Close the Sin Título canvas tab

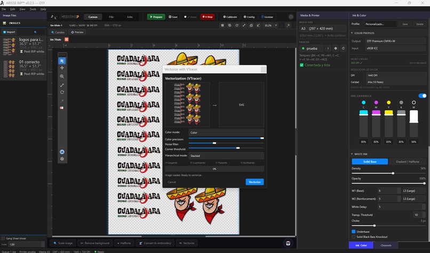66,39
